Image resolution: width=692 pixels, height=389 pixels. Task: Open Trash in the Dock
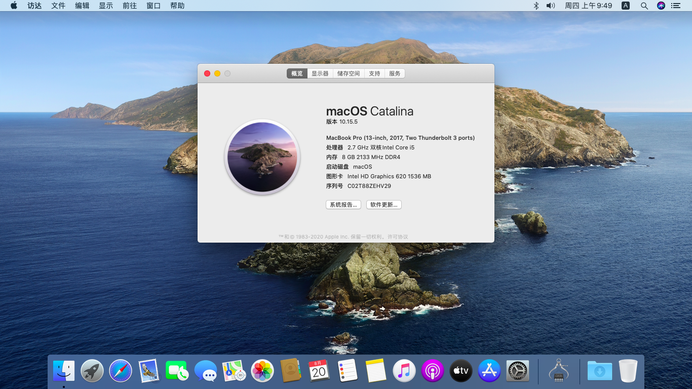pos(628,371)
